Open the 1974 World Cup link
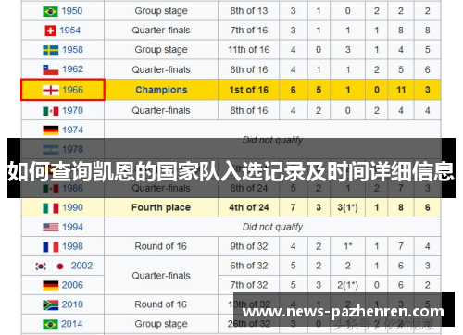This screenshot has width=463, height=335. 73,130
